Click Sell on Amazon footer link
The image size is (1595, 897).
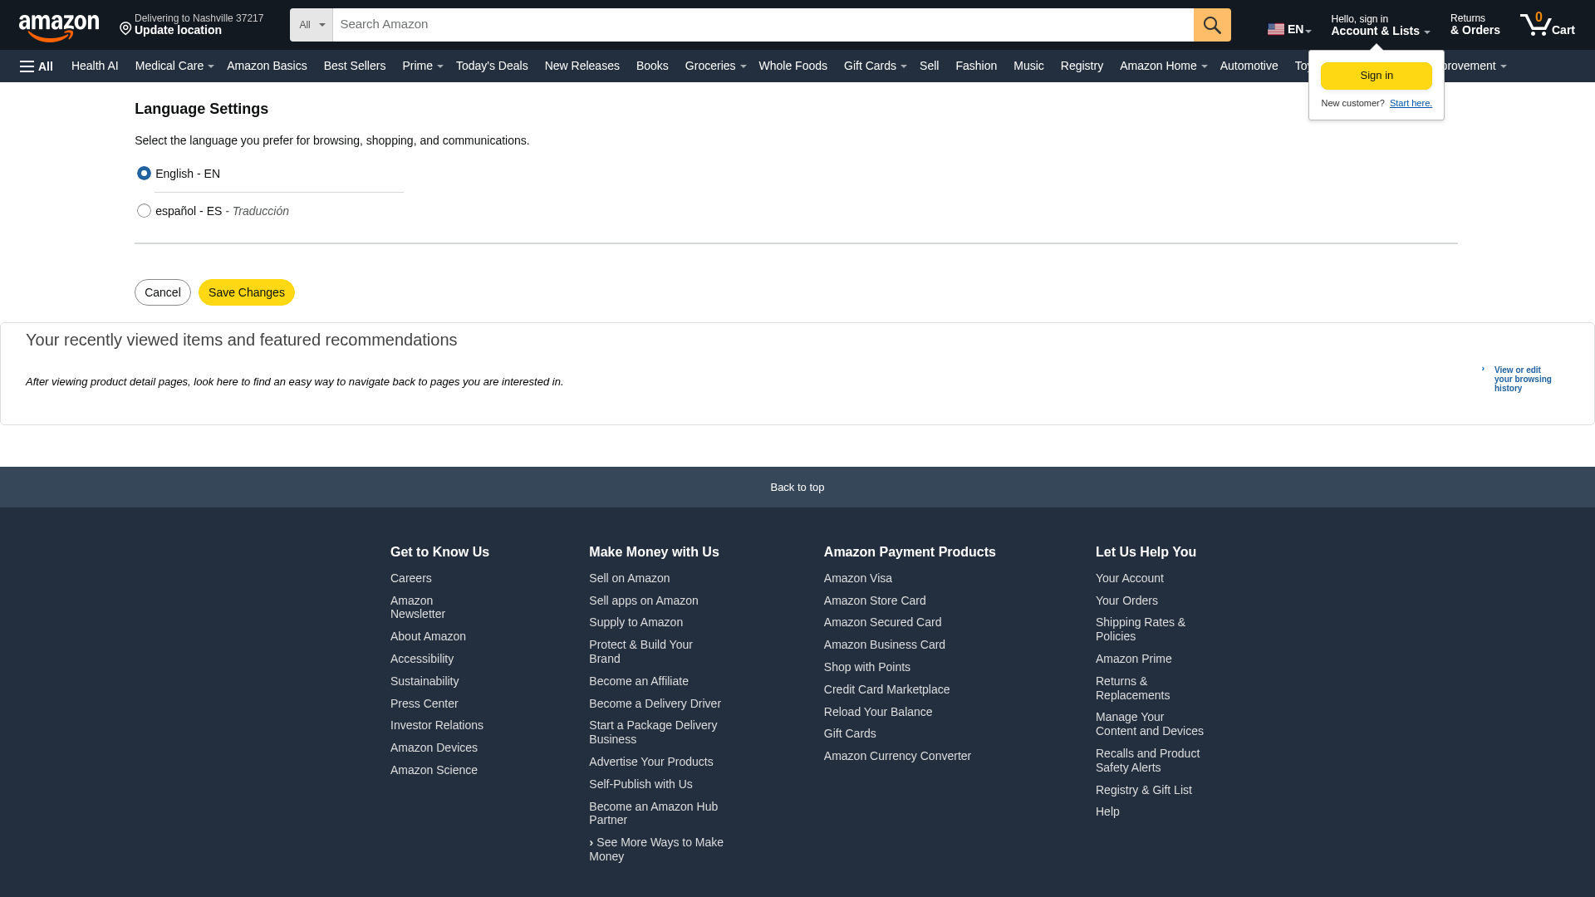pyautogui.click(x=629, y=578)
